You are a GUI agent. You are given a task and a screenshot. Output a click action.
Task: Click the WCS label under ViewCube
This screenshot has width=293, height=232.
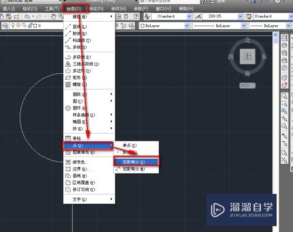[247, 86]
